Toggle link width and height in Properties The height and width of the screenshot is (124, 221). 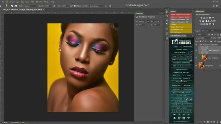148,21
